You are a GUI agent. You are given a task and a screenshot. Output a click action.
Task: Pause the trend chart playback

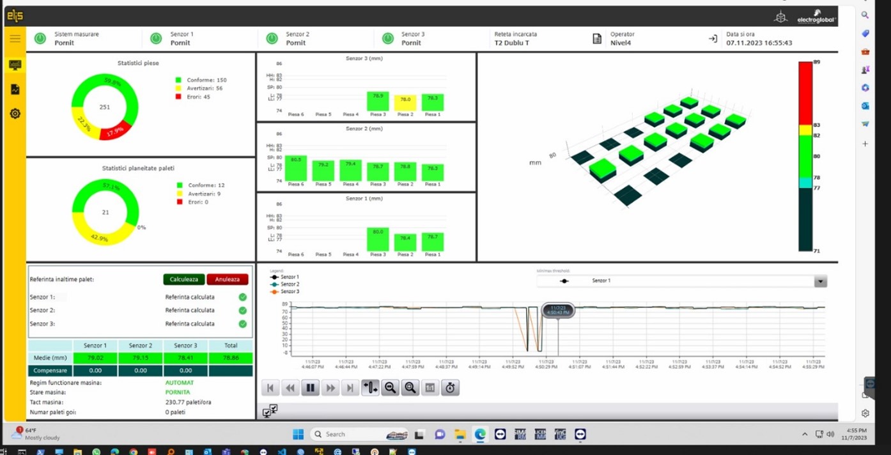point(310,388)
